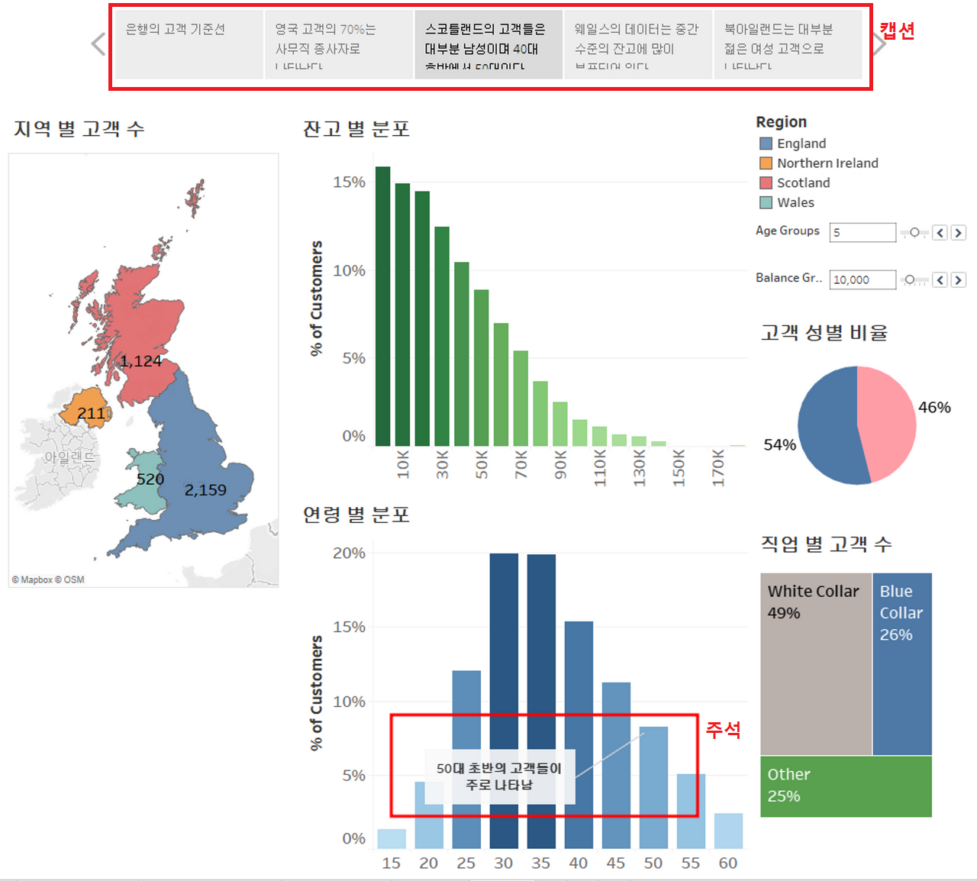This screenshot has height=881, width=977.
Task: Increase Balance Gr.. with right arrow
Action: pos(959,280)
